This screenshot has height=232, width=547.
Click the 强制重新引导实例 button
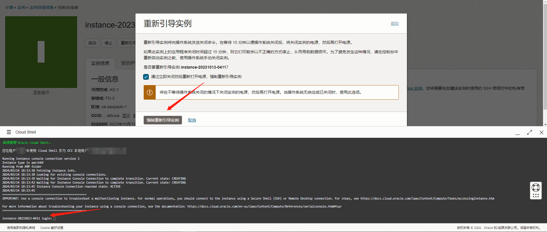pyautogui.click(x=163, y=120)
